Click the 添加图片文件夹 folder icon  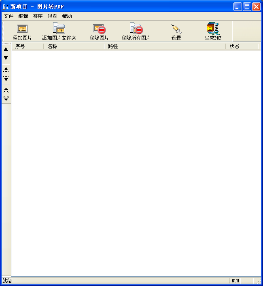click(59, 28)
